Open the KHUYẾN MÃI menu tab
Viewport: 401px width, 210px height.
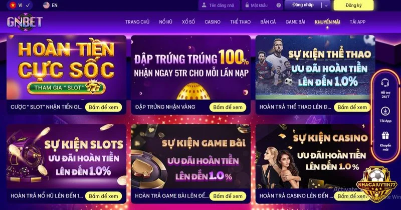[327, 22]
